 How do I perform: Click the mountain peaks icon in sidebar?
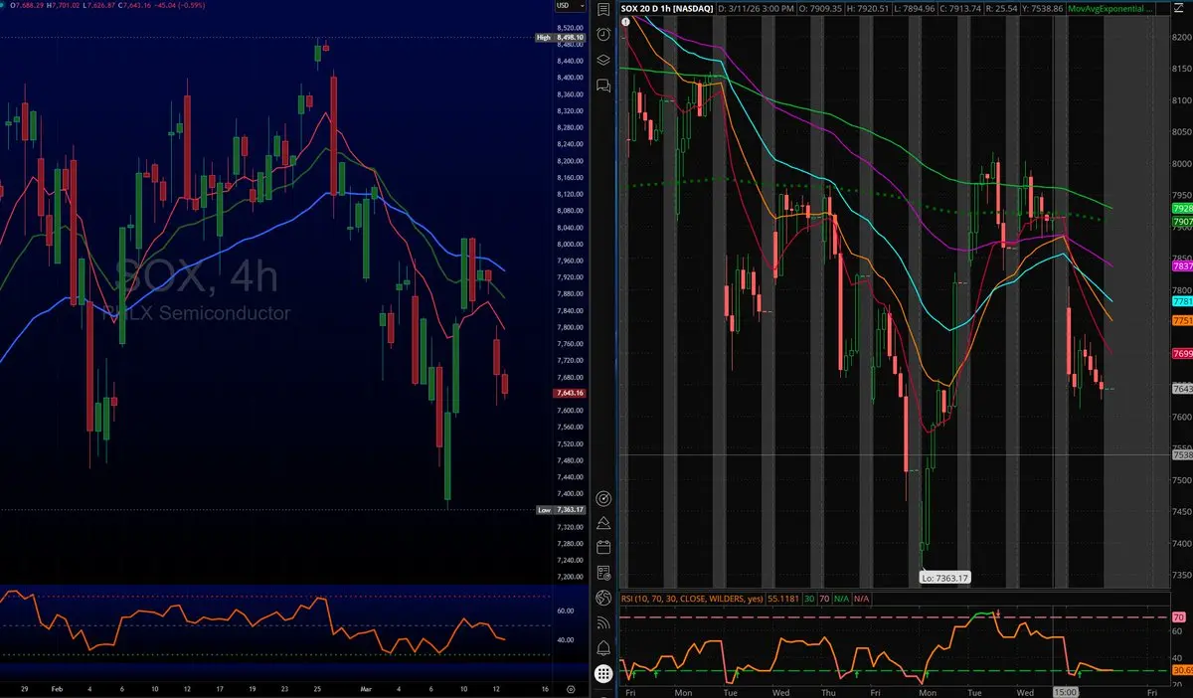tap(602, 522)
